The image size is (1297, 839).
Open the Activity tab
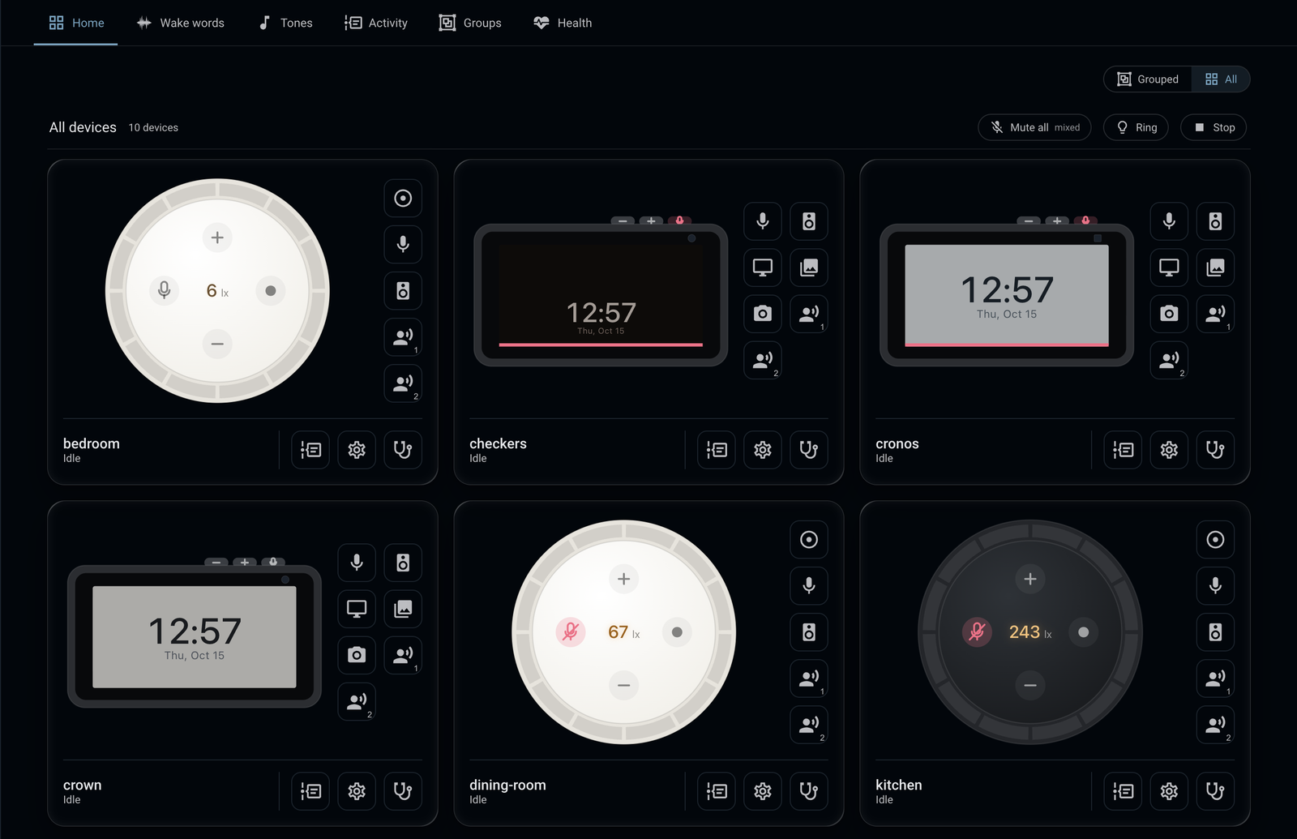[376, 23]
